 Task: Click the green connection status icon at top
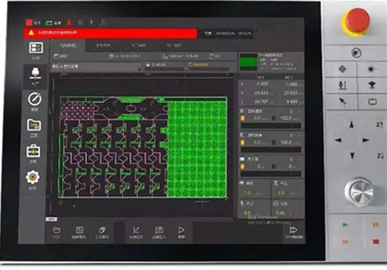pyautogui.click(x=49, y=23)
